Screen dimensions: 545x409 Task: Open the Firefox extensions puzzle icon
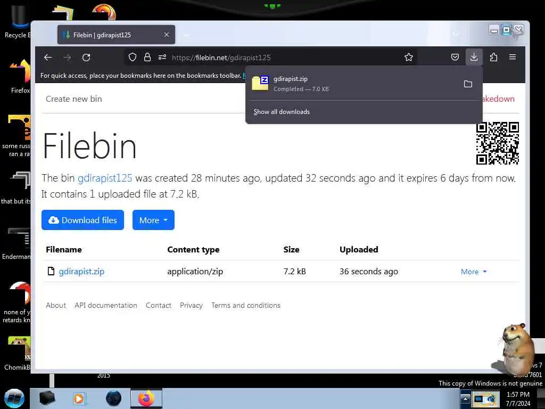pos(493,57)
